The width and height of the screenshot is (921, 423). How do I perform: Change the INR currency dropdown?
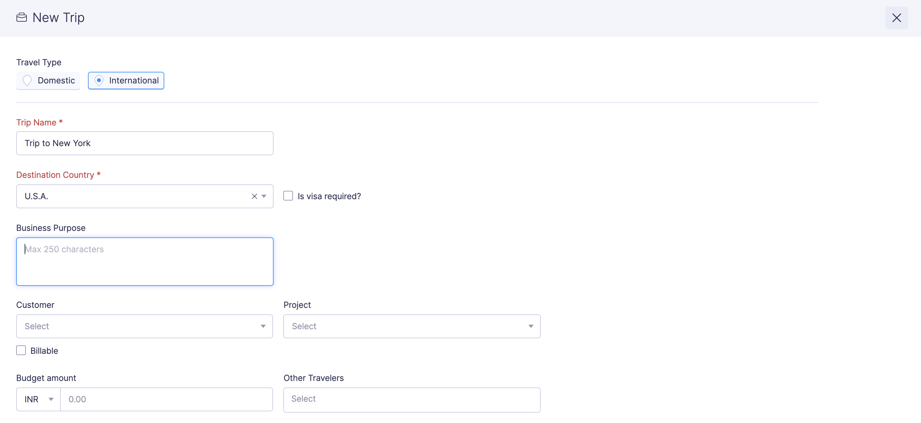click(38, 399)
